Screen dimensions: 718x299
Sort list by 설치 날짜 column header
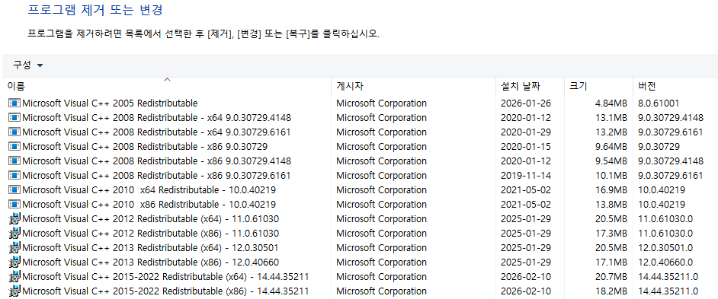click(530, 86)
